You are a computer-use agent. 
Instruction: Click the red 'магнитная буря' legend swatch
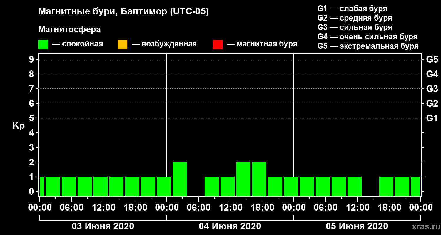coord(218,44)
